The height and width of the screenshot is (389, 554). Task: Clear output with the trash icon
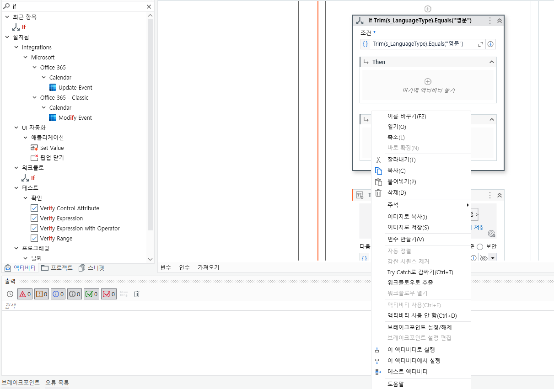coord(137,294)
